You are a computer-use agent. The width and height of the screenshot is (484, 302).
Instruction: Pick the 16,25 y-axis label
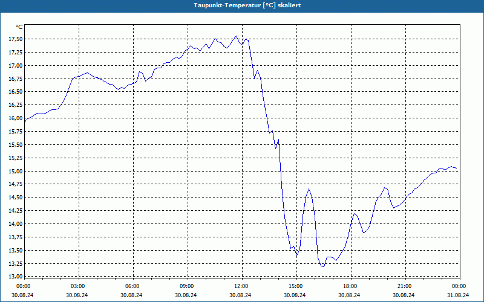click(x=16, y=105)
